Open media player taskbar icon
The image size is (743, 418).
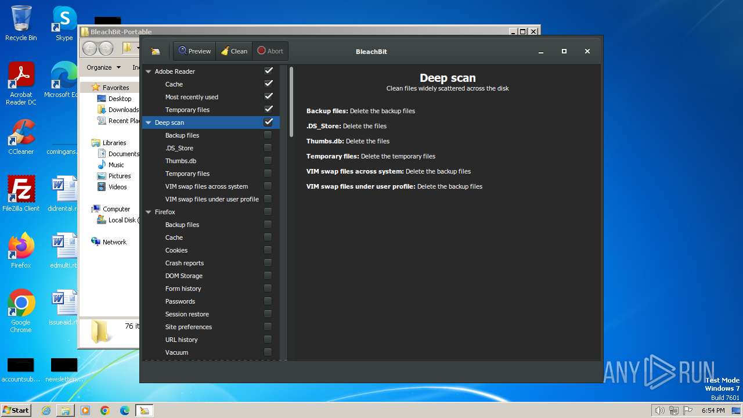pyautogui.click(x=85, y=410)
